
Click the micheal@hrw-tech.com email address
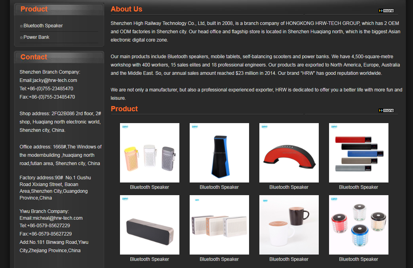click(x=58, y=218)
